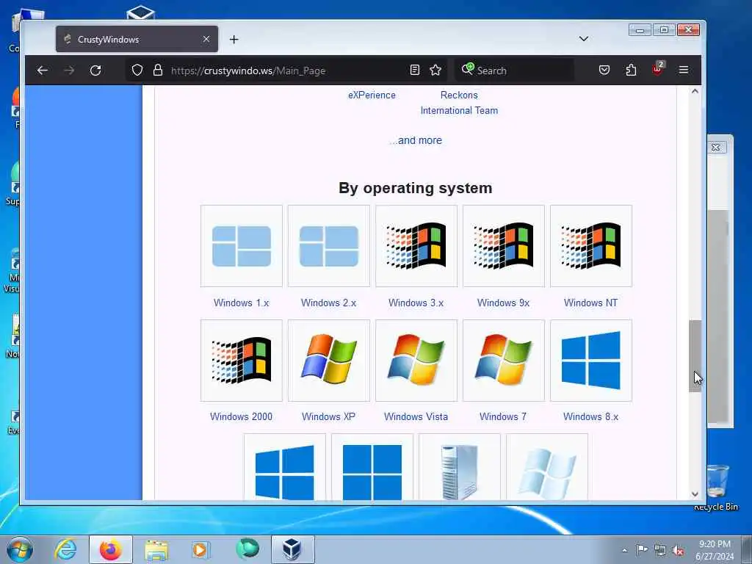Image resolution: width=752 pixels, height=564 pixels.
Task: Follow the '...and more' link
Action: [x=416, y=140]
